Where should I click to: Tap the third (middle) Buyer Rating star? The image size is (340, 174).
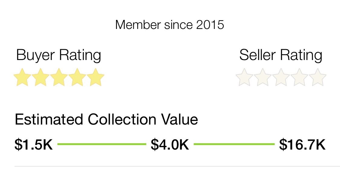click(59, 78)
